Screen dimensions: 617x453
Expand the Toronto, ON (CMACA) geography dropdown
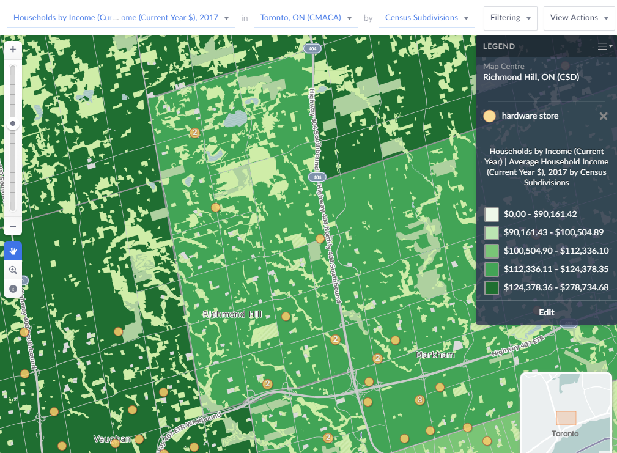click(306, 18)
